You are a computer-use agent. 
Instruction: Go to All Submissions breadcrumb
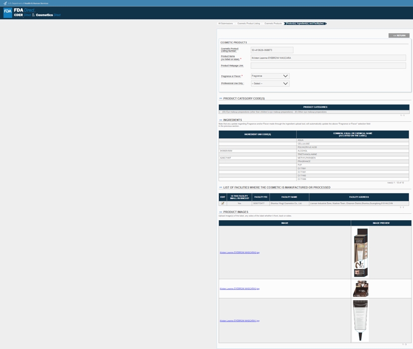(x=226, y=23)
